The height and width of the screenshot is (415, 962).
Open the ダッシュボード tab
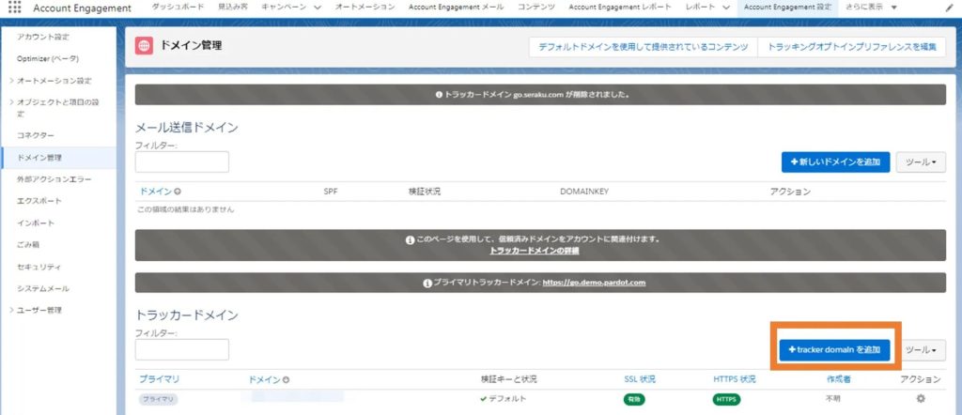point(178,8)
